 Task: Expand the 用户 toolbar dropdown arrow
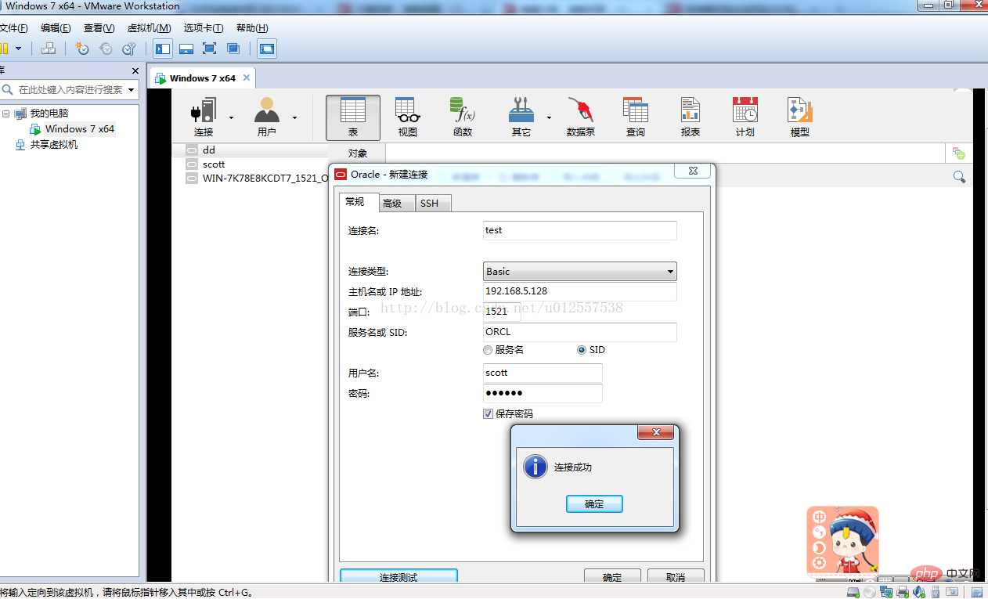(294, 117)
